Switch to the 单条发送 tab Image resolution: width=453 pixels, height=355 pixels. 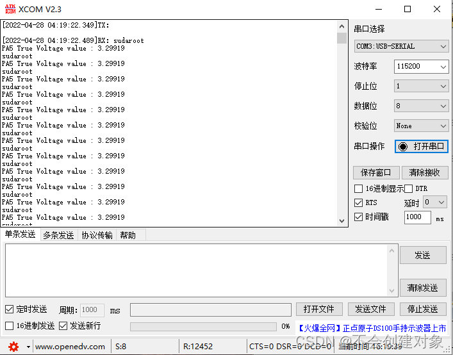tap(20, 235)
